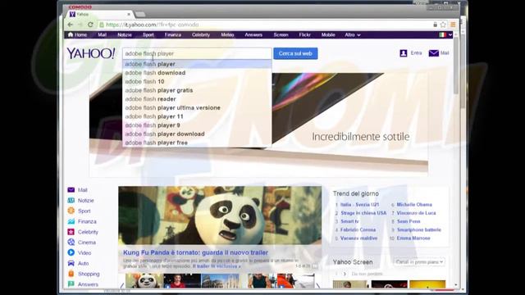Expand the Altro dropdown menu
The height and width of the screenshot is (295, 525).
(353, 34)
